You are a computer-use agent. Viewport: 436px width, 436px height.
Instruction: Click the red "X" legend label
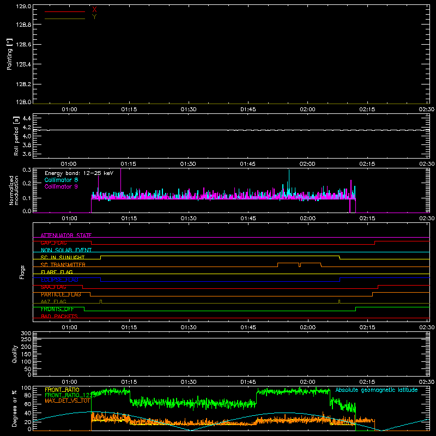pos(94,10)
